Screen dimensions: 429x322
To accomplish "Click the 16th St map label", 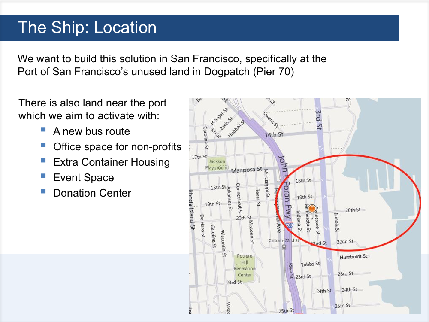I will 274,135.
